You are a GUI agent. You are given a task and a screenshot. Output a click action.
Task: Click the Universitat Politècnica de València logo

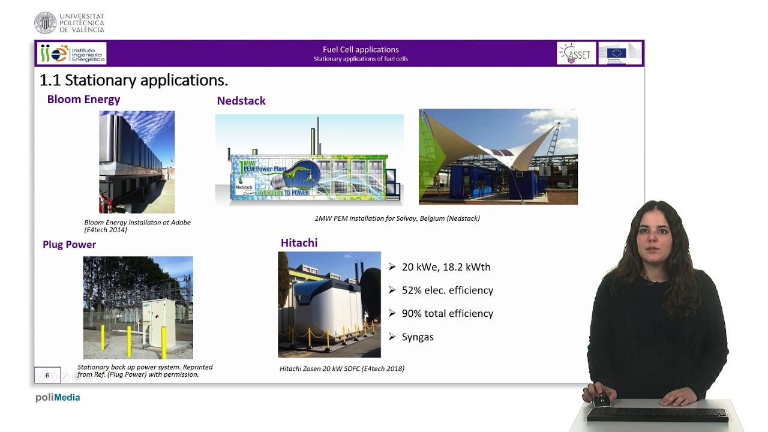[70, 23]
